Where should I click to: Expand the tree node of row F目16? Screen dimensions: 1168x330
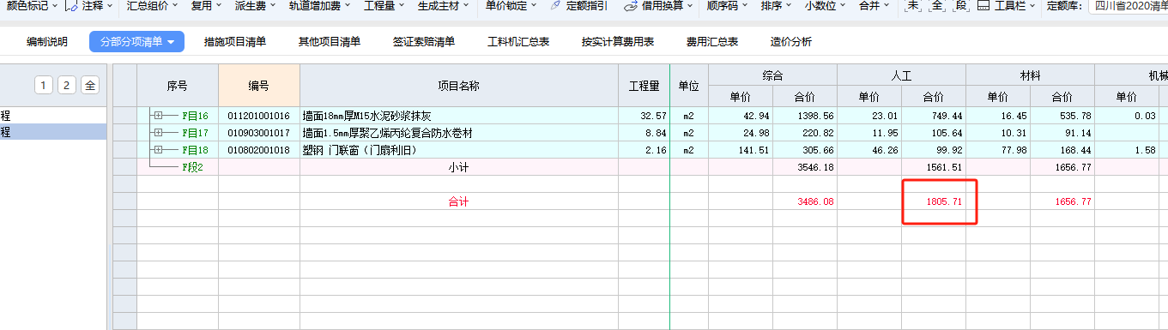158,116
